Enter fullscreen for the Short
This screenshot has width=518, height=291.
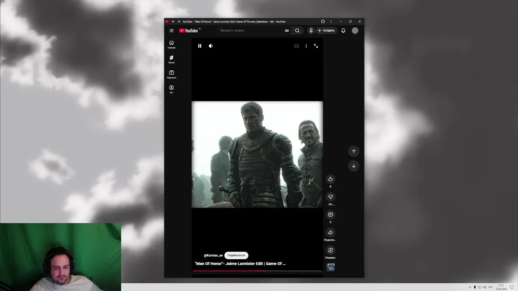pos(316,46)
